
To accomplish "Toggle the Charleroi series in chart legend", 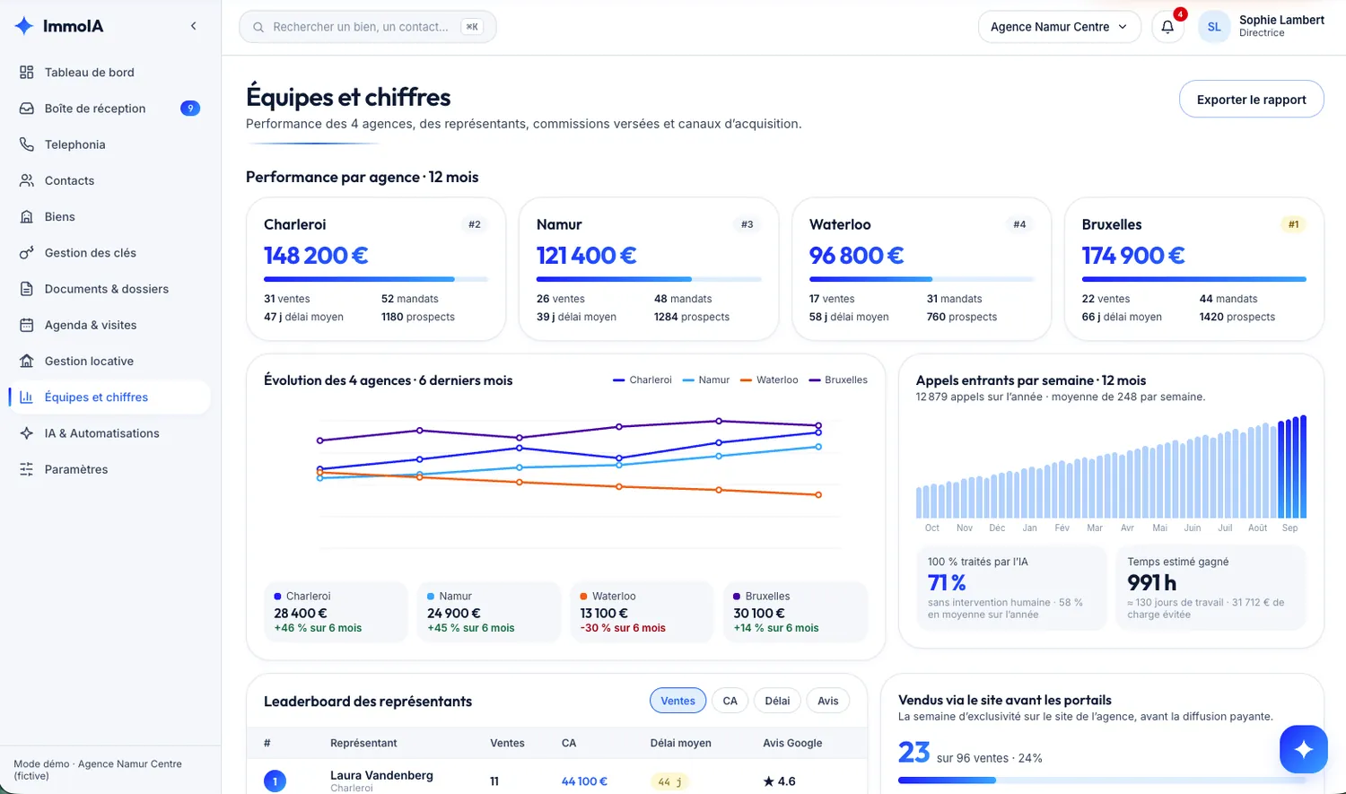I will (642, 380).
